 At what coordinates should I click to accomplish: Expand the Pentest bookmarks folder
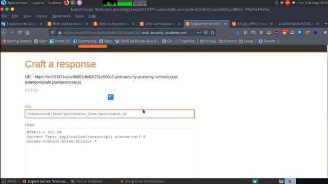[228, 41]
